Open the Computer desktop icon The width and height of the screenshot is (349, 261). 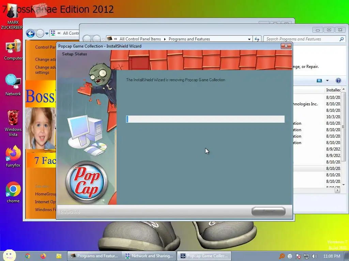[13, 50]
